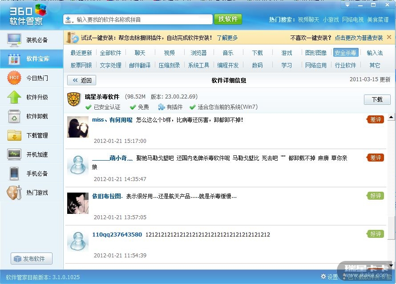Select the 安全杀毒 category tab

345,53
